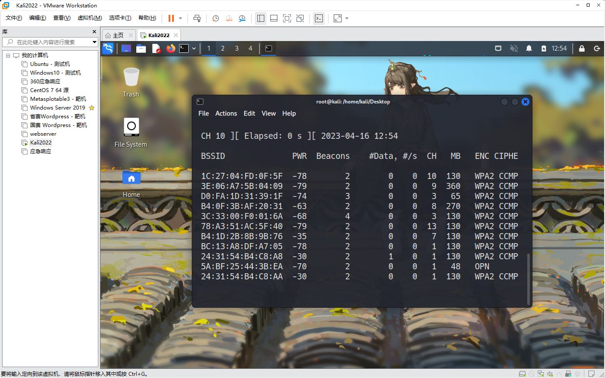Lock the Kali screen
Viewport: 605px width, 378px height.
582,48
